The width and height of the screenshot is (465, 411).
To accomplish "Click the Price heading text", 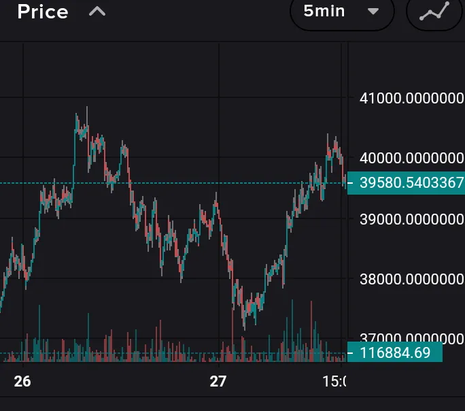I will point(42,12).
